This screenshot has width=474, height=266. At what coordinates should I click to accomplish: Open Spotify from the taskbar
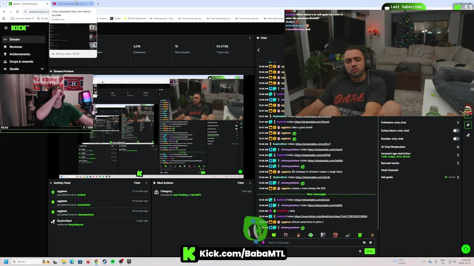pos(113,262)
